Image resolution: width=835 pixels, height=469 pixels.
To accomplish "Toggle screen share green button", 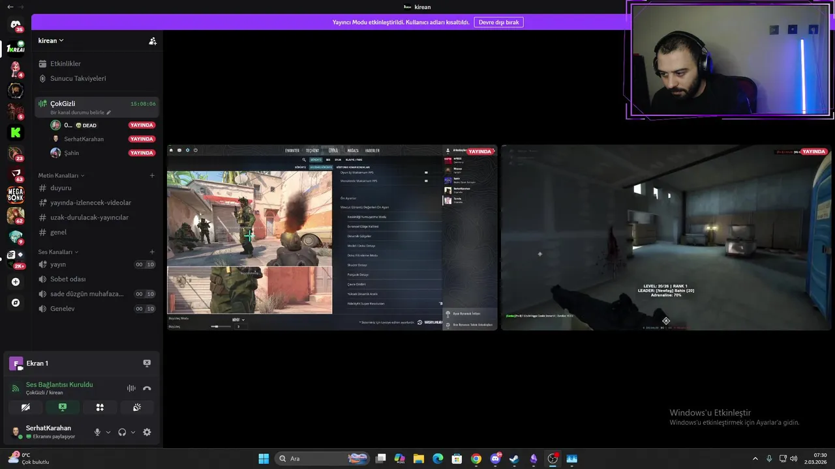I will [x=63, y=407].
